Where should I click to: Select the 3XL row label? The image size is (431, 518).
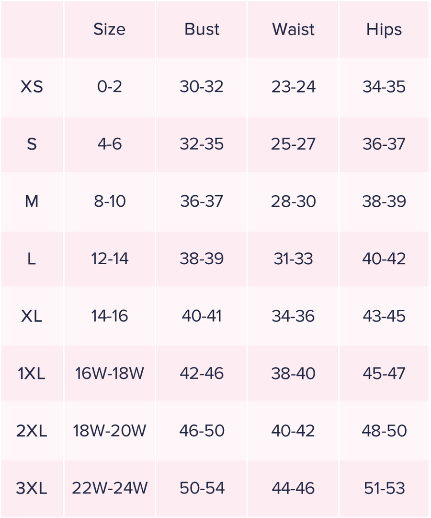click(32, 488)
